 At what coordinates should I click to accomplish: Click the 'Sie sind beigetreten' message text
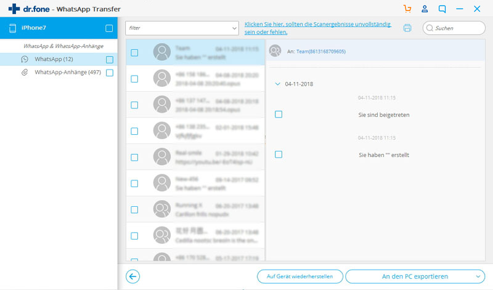(x=383, y=115)
